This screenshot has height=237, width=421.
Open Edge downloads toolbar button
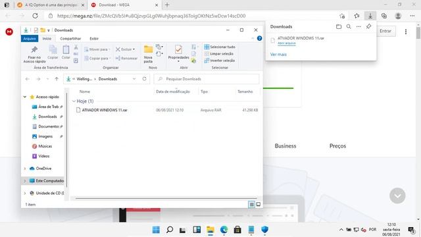pyautogui.click(x=370, y=16)
